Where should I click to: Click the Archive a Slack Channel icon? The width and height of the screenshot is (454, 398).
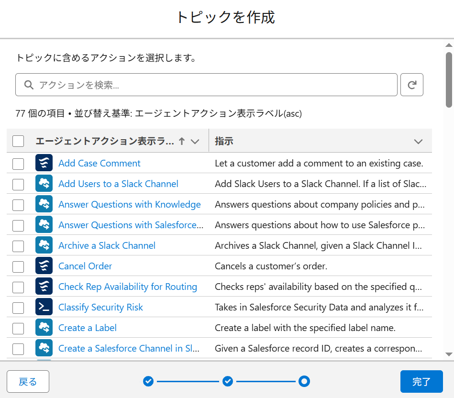pyautogui.click(x=44, y=245)
